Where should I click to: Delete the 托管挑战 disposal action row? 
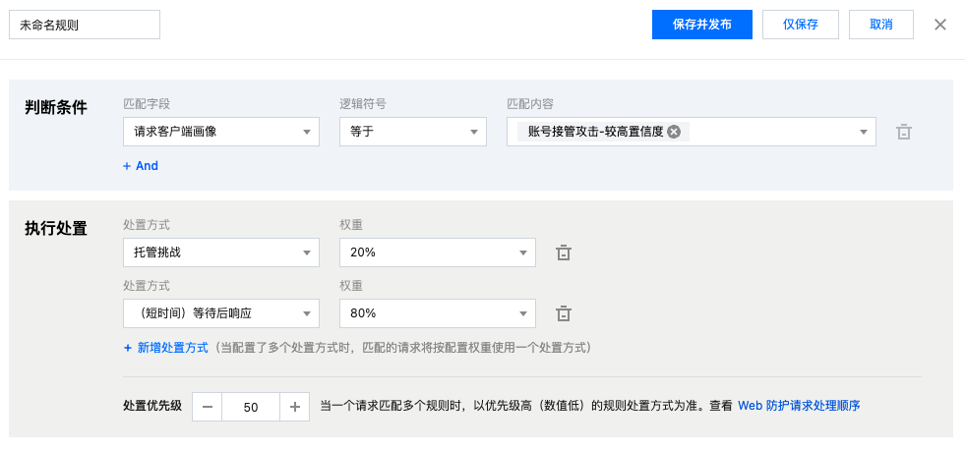point(563,253)
